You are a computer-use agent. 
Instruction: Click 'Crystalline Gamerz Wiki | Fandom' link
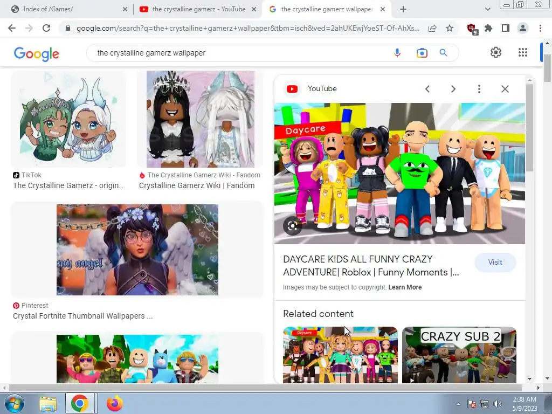pos(197,185)
